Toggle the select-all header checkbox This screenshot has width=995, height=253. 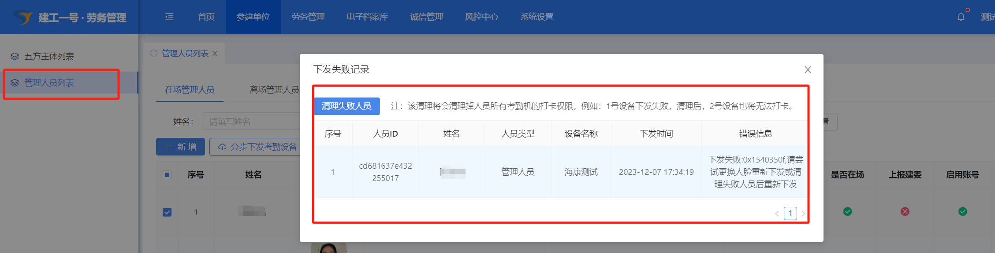click(167, 175)
